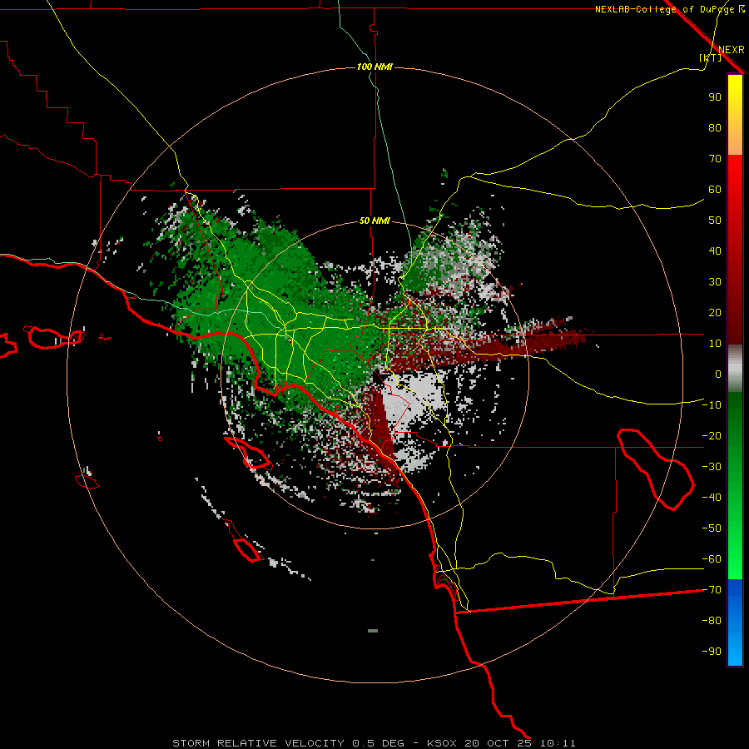Click the -50 scale value
Image resolution: width=749 pixels, height=749 pixels.
[712, 528]
